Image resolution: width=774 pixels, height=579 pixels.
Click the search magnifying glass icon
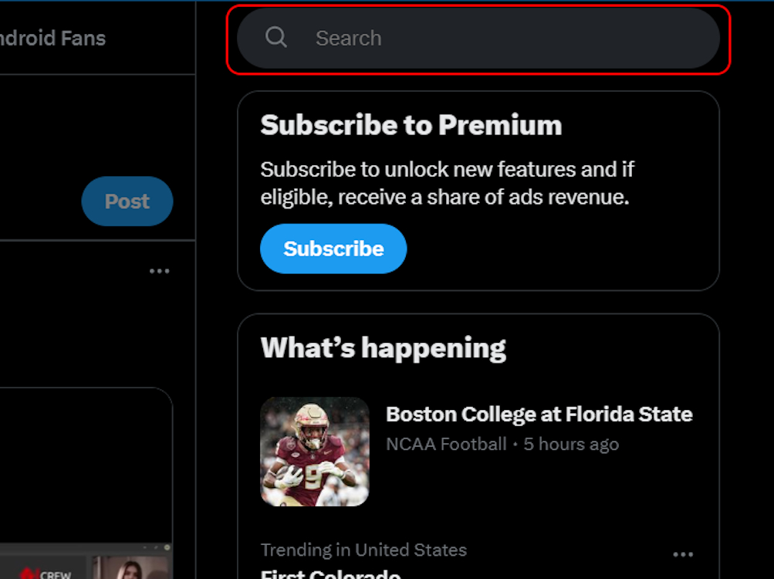[x=276, y=37]
